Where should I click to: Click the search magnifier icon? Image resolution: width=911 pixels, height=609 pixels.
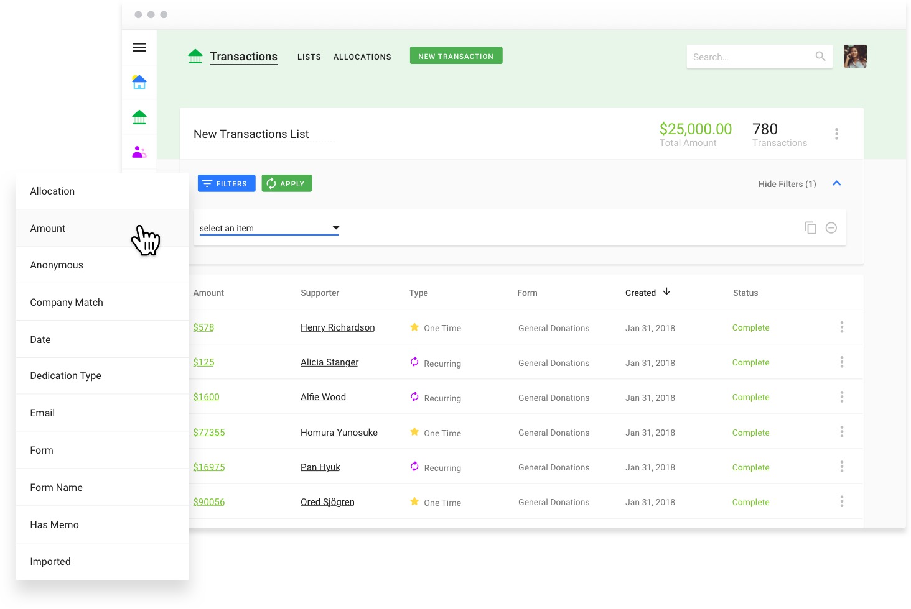(x=820, y=56)
